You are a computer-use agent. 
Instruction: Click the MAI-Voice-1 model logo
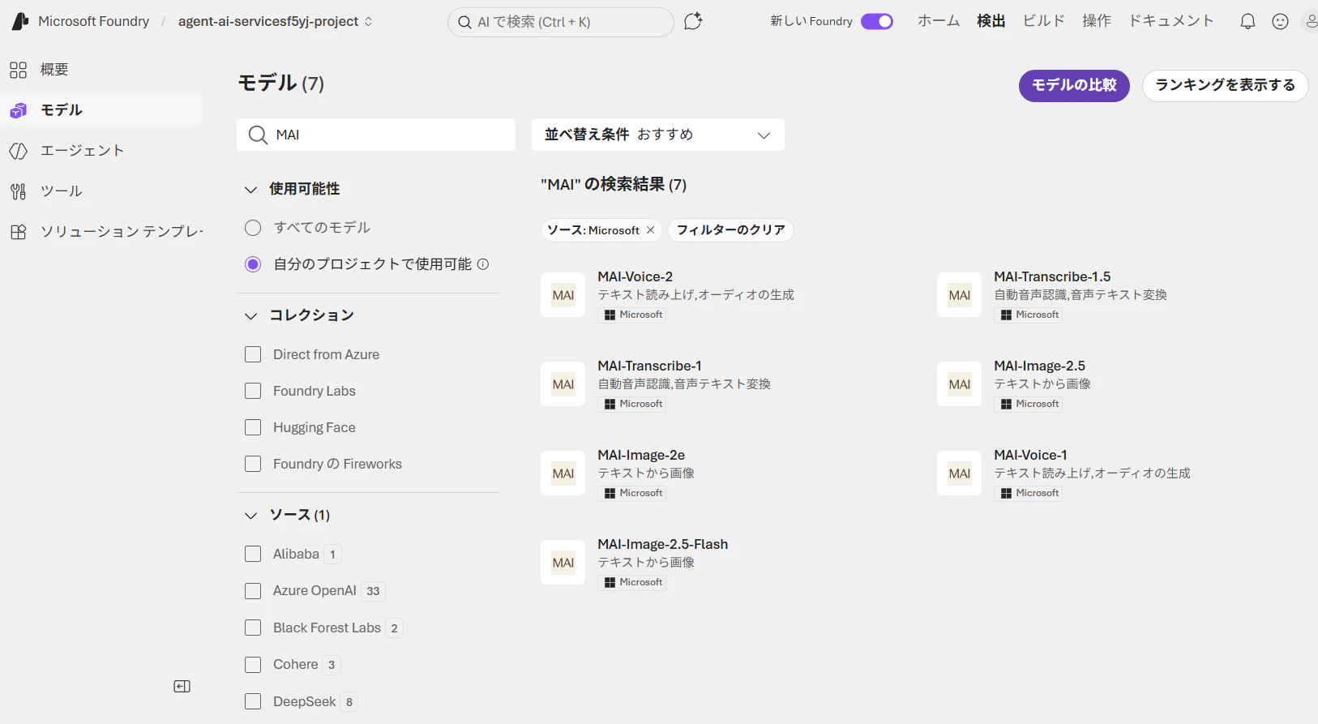point(960,473)
